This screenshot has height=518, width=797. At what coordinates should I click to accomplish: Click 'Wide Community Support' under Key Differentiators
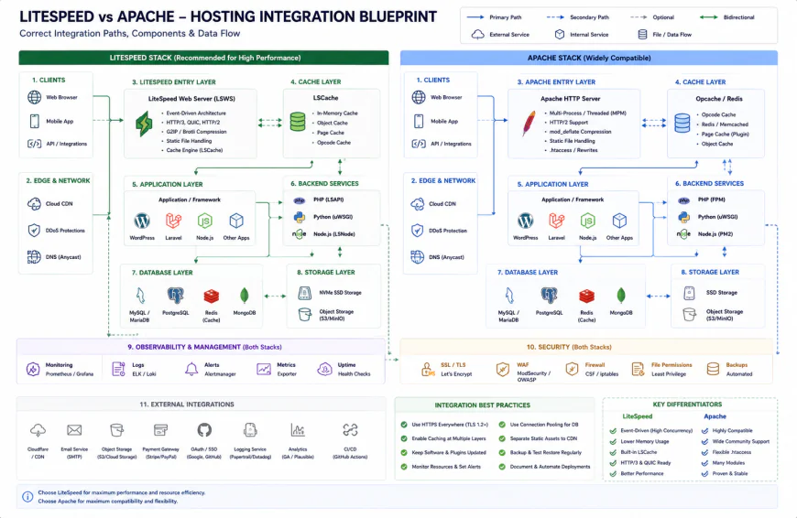[x=741, y=441]
